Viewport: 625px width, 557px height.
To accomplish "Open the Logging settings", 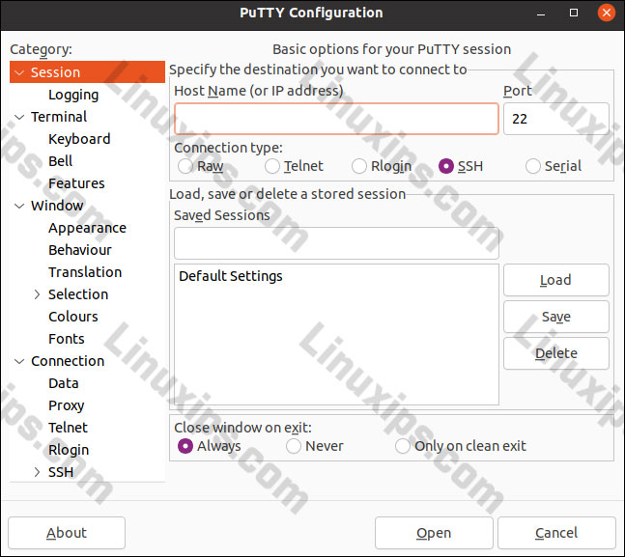I will (73, 95).
